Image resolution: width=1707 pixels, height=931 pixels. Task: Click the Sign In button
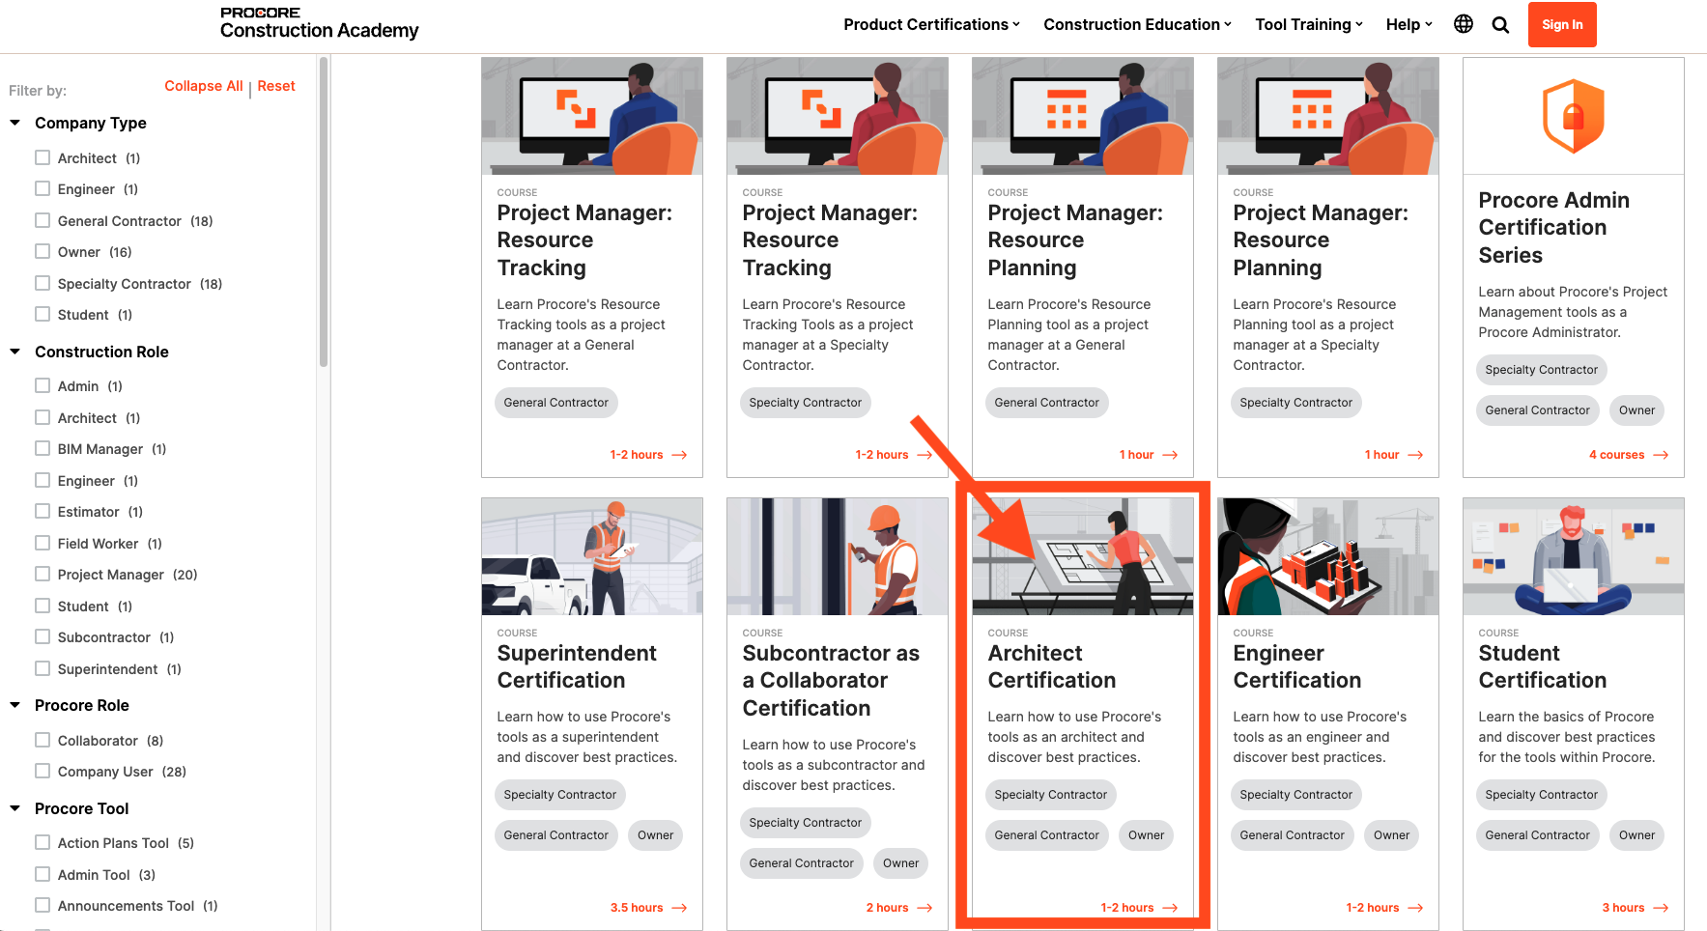click(x=1562, y=24)
